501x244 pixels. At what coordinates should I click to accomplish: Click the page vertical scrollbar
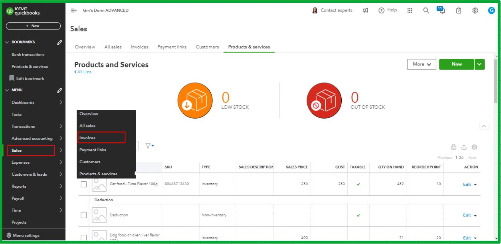pos(496,80)
